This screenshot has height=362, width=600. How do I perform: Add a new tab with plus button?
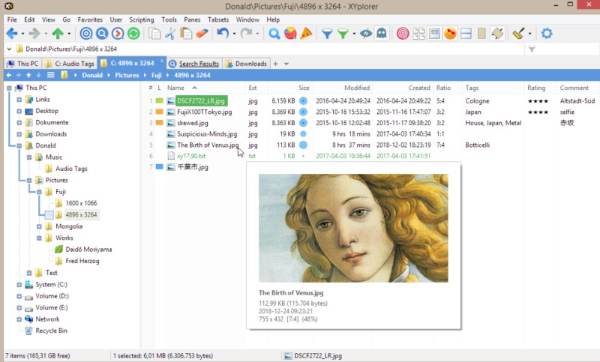coord(275,64)
